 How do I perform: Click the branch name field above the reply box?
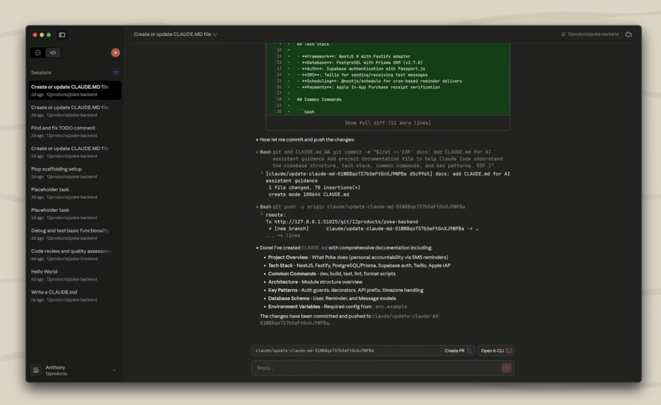click(346, 351)
